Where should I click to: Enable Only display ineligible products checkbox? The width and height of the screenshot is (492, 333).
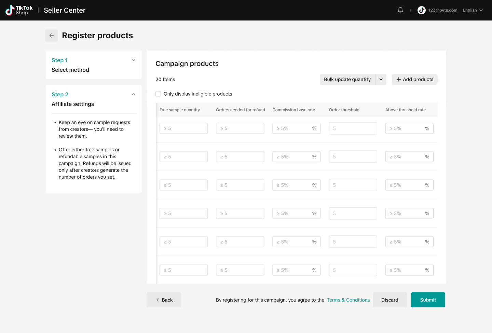pos(158,94)
